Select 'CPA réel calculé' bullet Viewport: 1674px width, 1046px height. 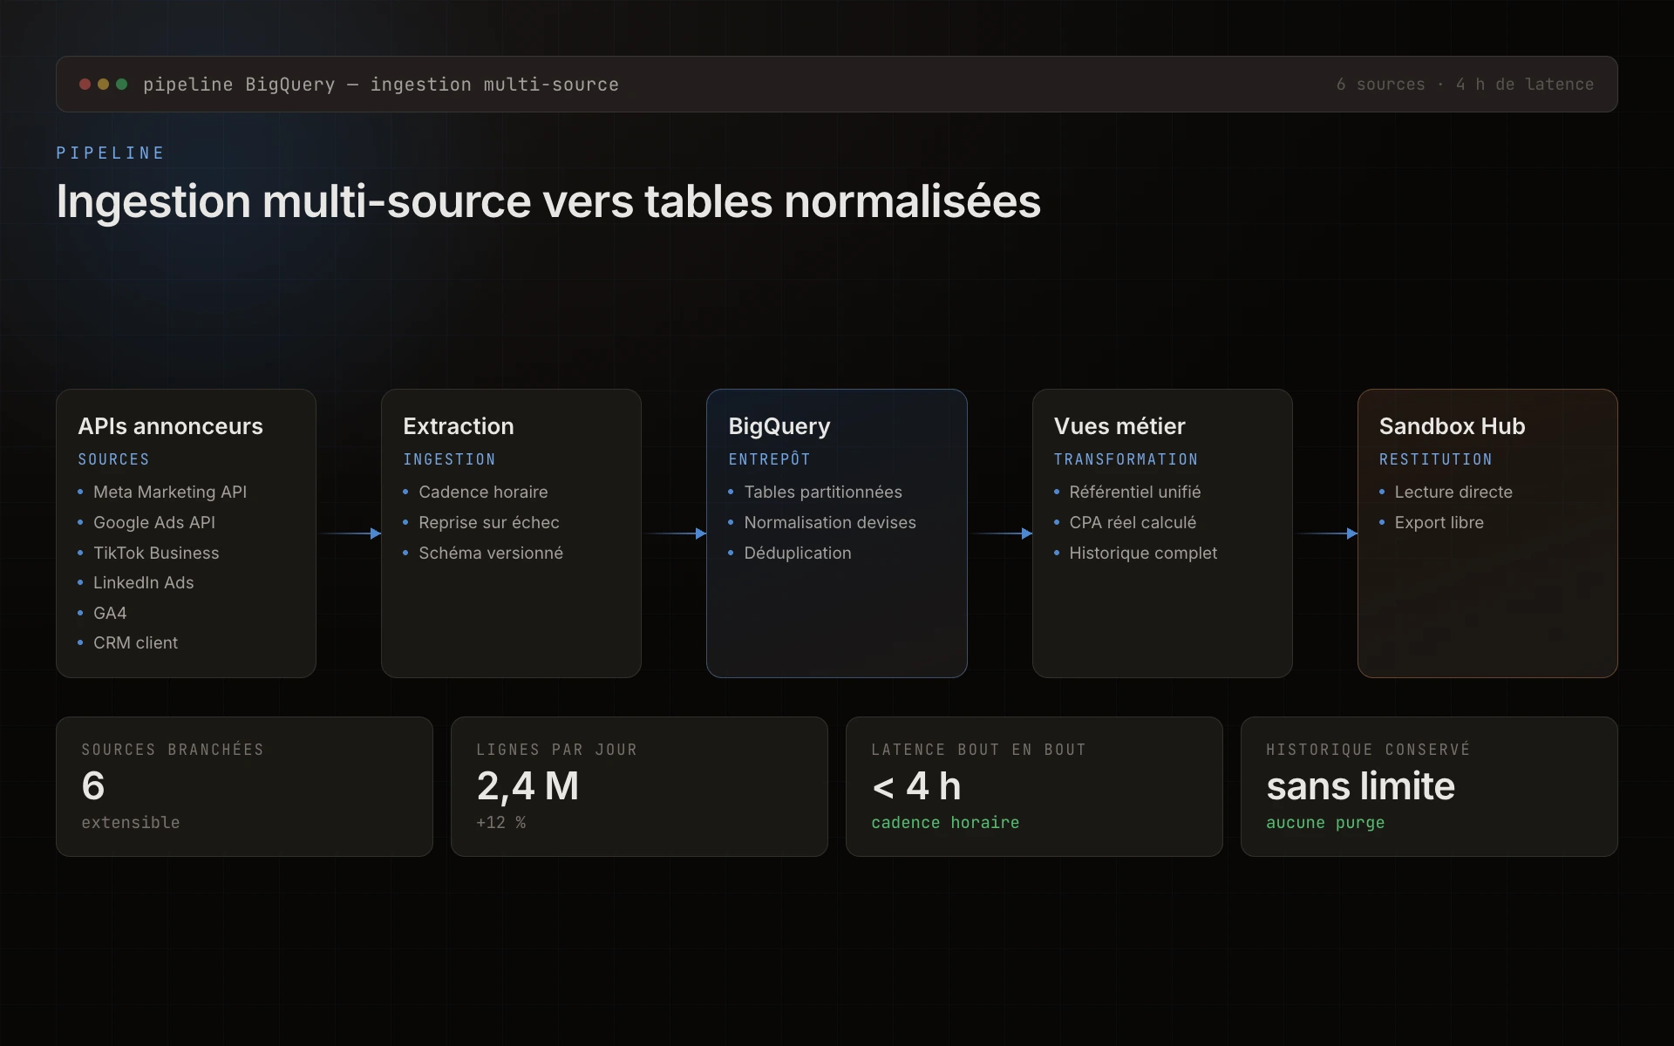tap(1133, 522)
